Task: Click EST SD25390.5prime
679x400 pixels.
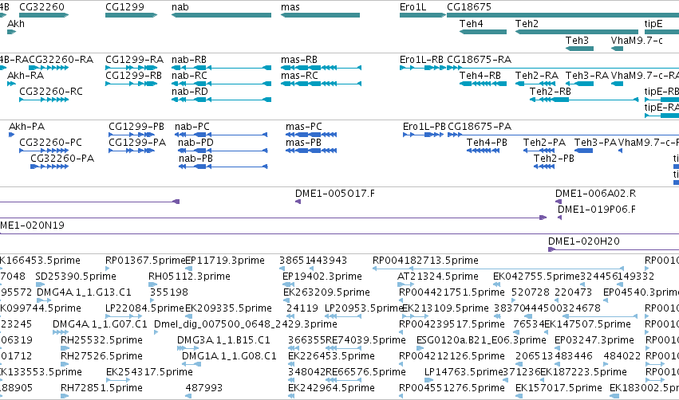Action: point(76,276)
